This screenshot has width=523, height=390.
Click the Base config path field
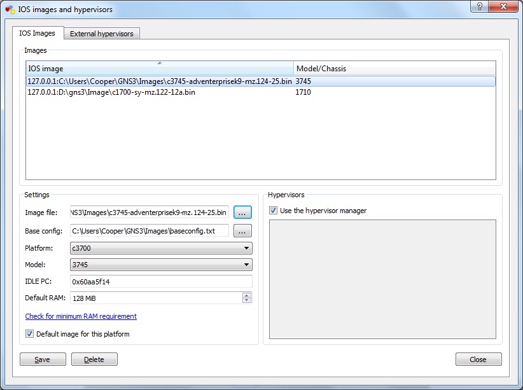tap(150, 230)
